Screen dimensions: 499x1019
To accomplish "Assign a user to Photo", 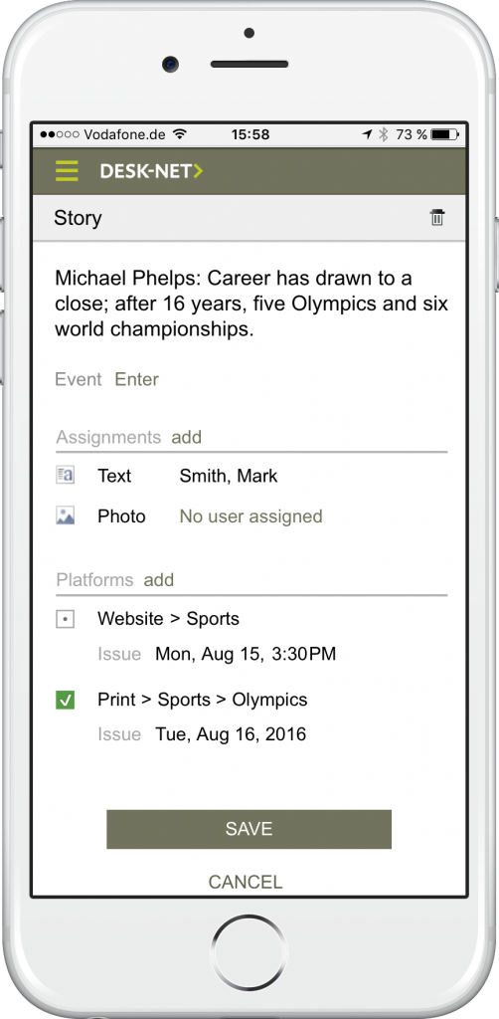I will (x=251, y=516).
